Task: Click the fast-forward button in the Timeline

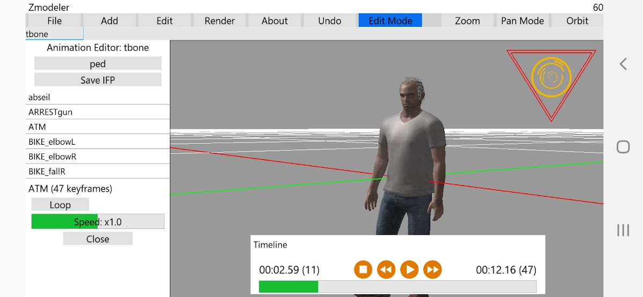Action: point(432,269)
